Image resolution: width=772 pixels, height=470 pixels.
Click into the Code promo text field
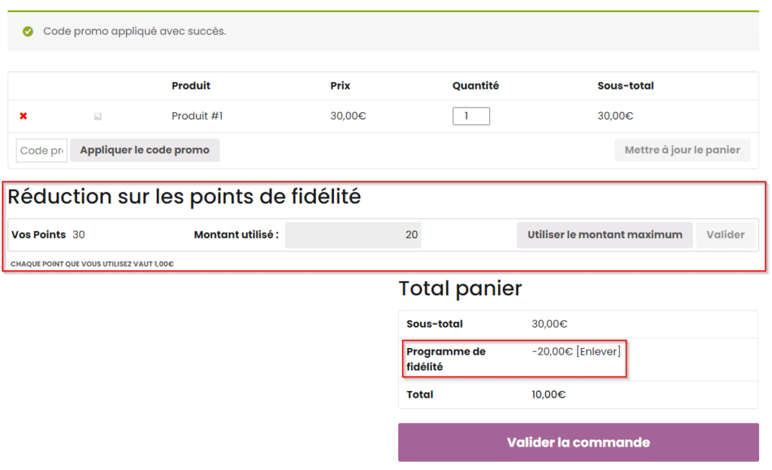41,151
